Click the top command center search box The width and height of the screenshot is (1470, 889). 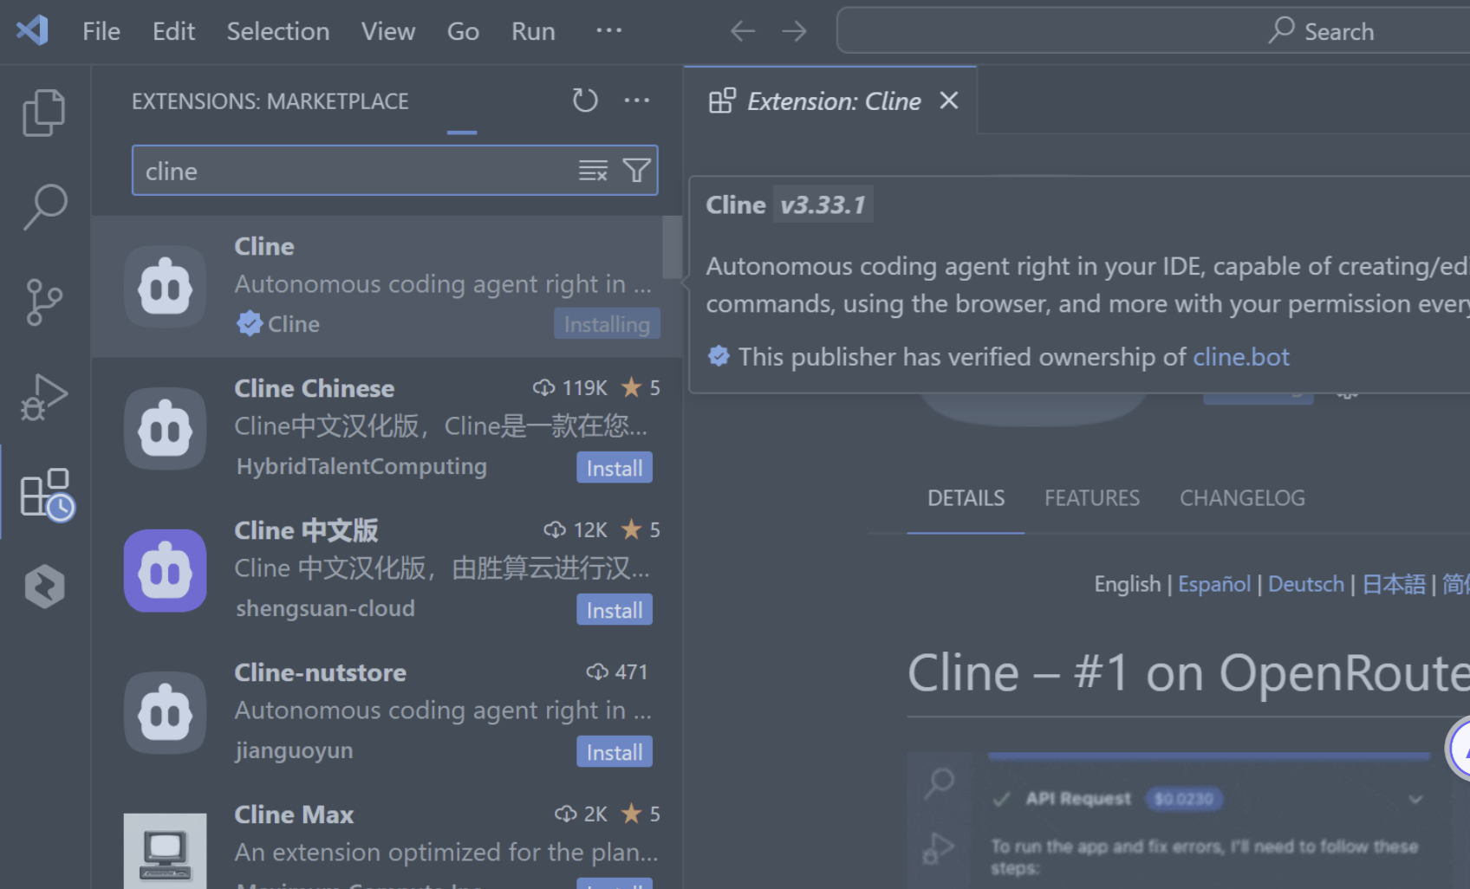1153,31
